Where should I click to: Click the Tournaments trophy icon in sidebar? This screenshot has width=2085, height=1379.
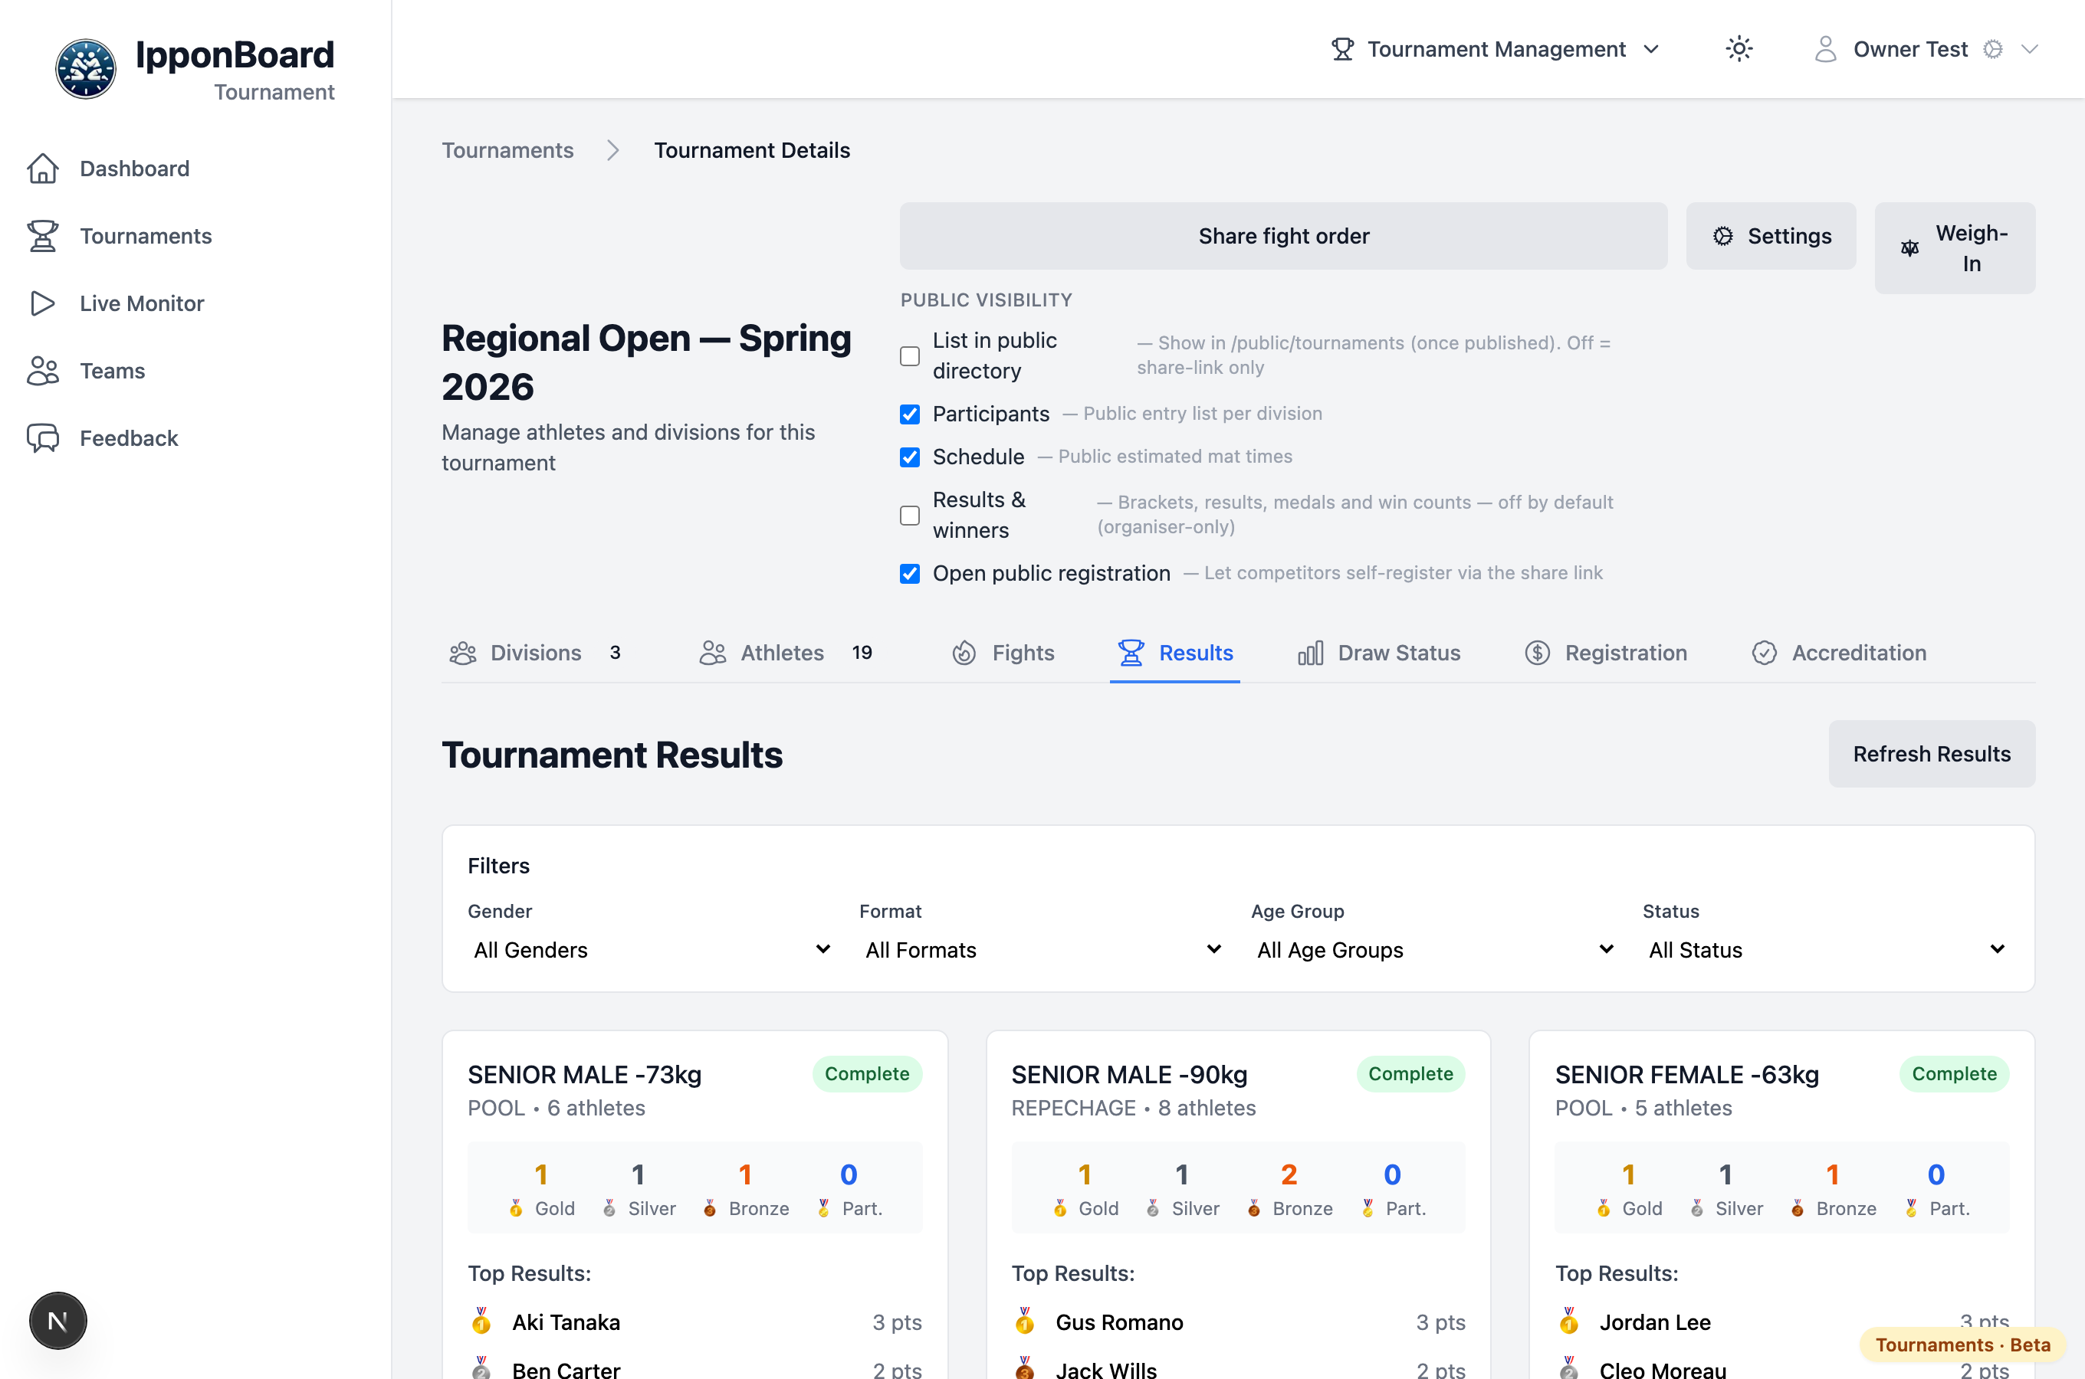(42, 236)
